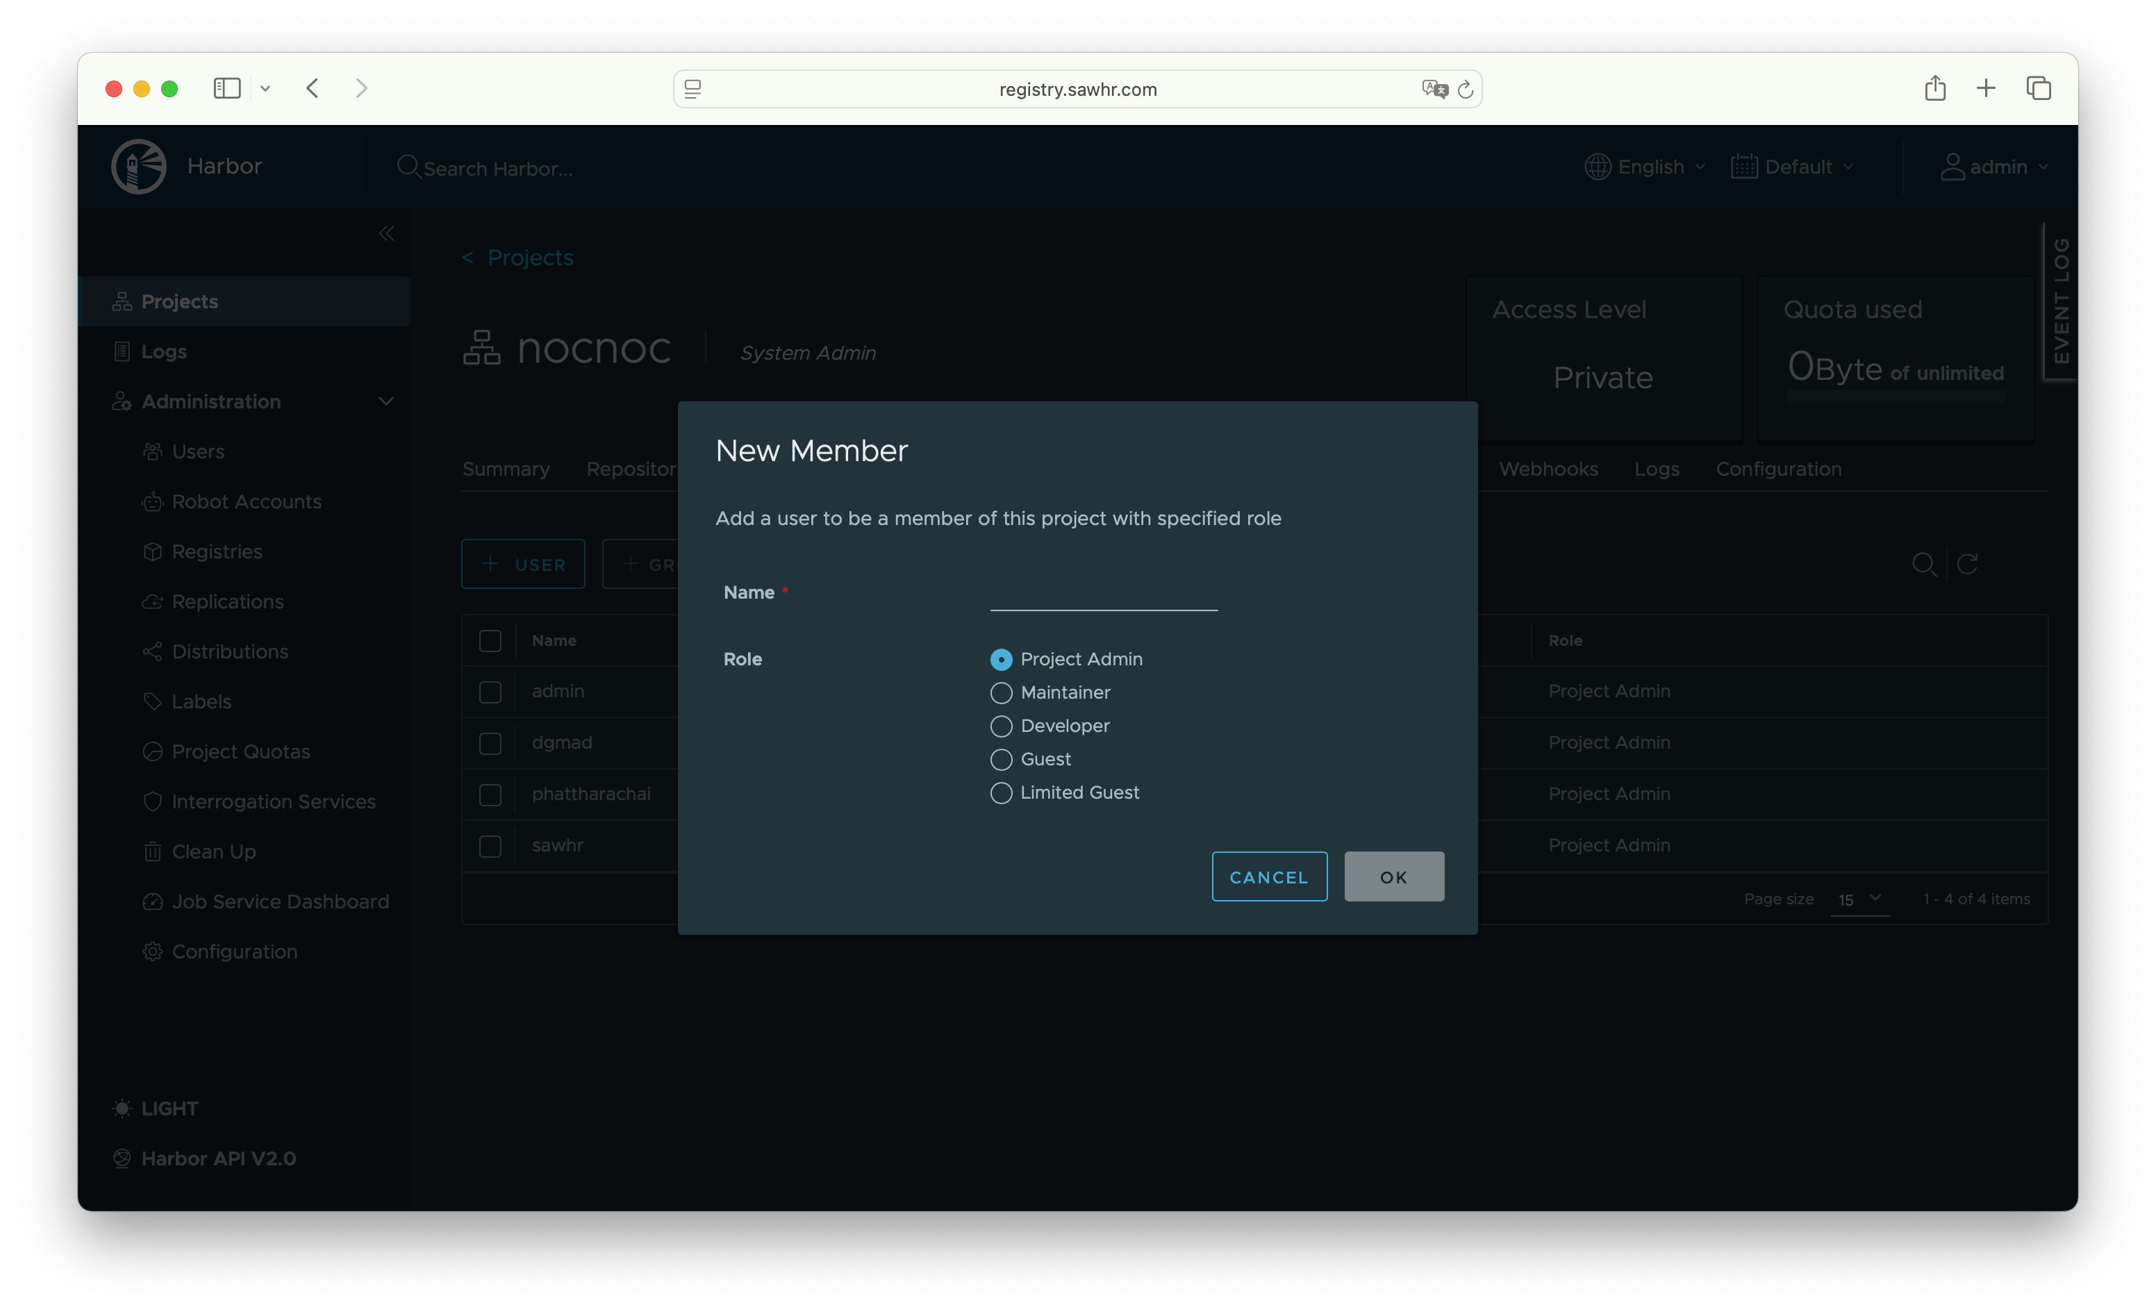Open member search magnifier icon
This screenshot has width=2156, height=1314.
pos(1923,564)
